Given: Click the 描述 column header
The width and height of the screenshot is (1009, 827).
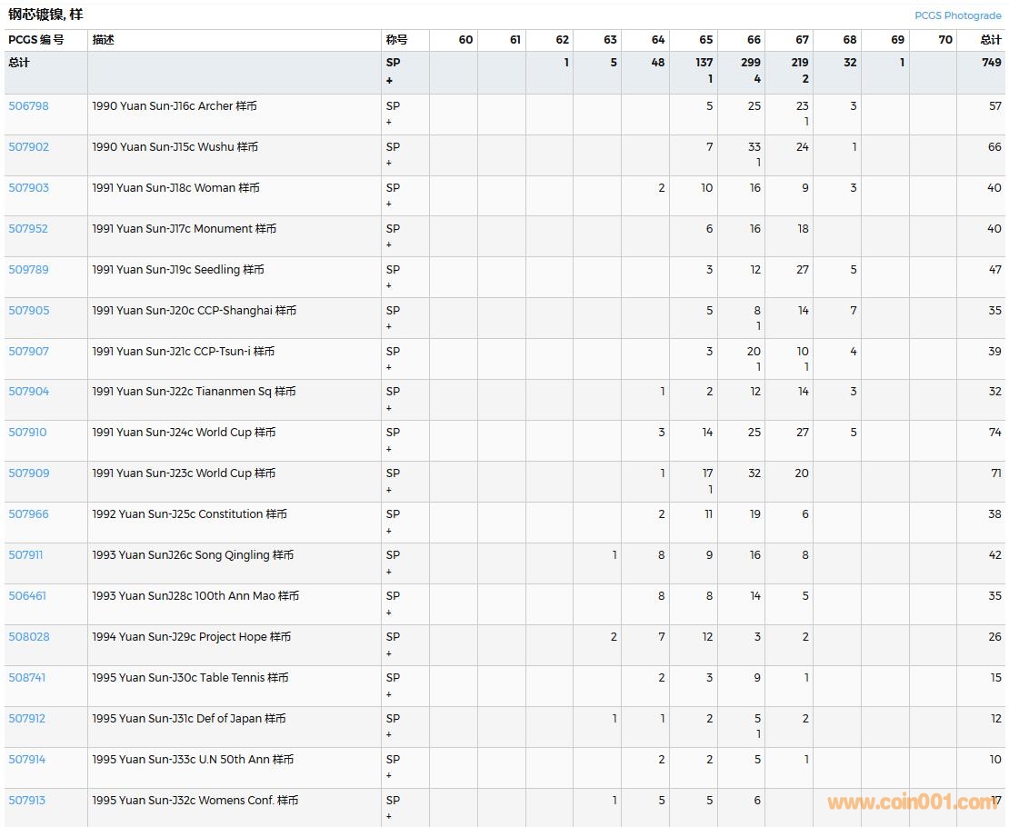Looking at the screenshot, I should click(x=104, y=40).
